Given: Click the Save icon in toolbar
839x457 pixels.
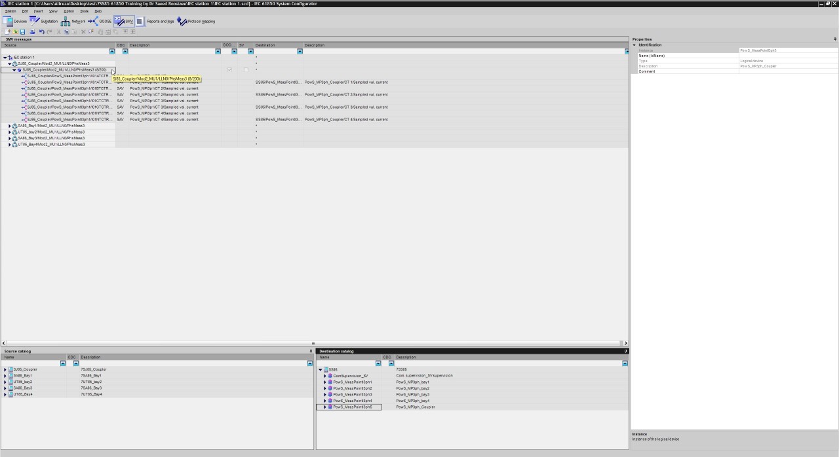Looking at the screenshot, I should coord(22,31).
